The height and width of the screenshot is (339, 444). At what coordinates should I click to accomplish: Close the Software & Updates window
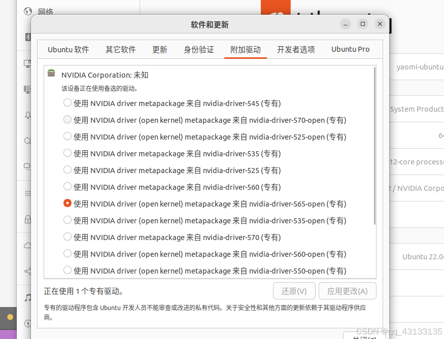pyautogui.click(x=380, y=24)
